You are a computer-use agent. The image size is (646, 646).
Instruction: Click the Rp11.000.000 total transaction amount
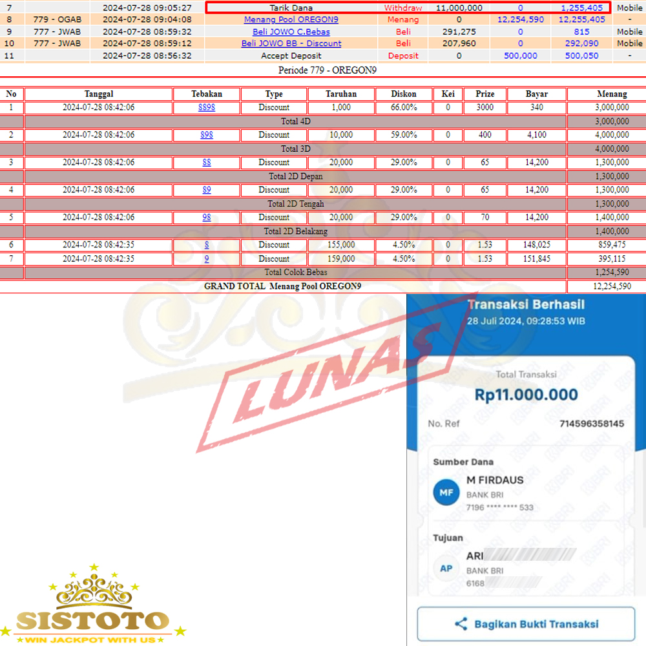pyautogui.click(x=526, y=395)
